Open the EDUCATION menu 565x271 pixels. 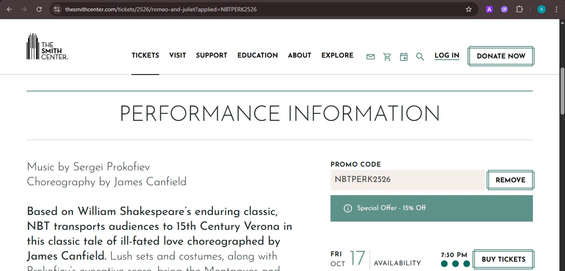tap(258, 55)
